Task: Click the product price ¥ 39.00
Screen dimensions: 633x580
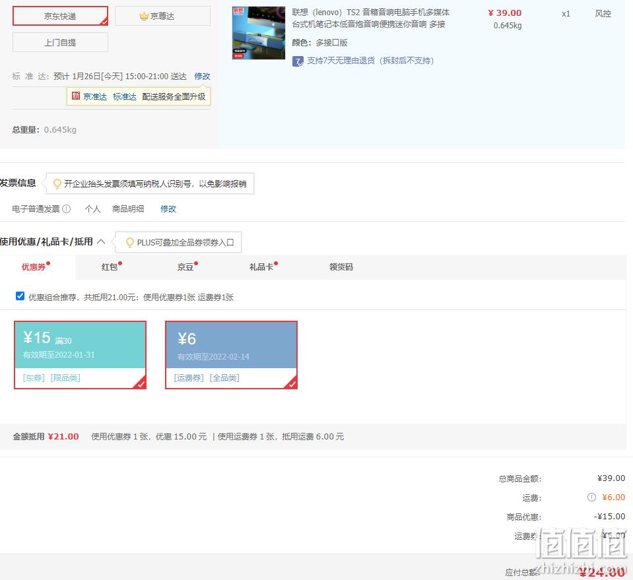Action: click(505, 13)
